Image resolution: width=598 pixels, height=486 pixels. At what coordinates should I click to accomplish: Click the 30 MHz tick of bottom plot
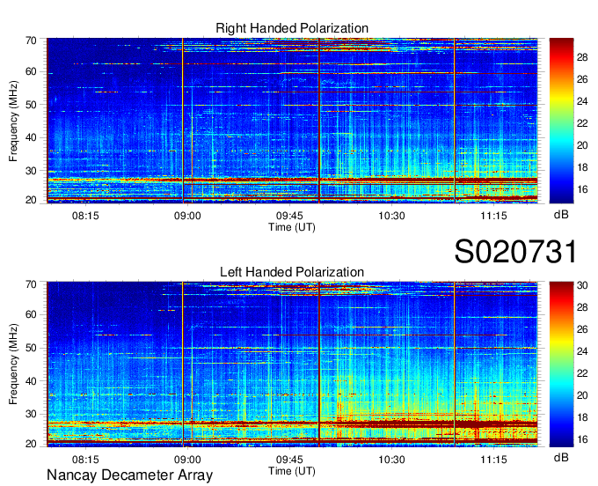point(31,414)
